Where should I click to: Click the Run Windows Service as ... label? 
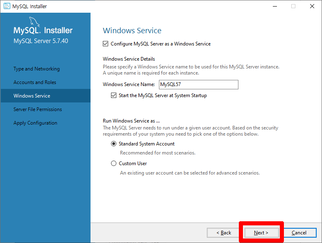click(x=131, y=121)
